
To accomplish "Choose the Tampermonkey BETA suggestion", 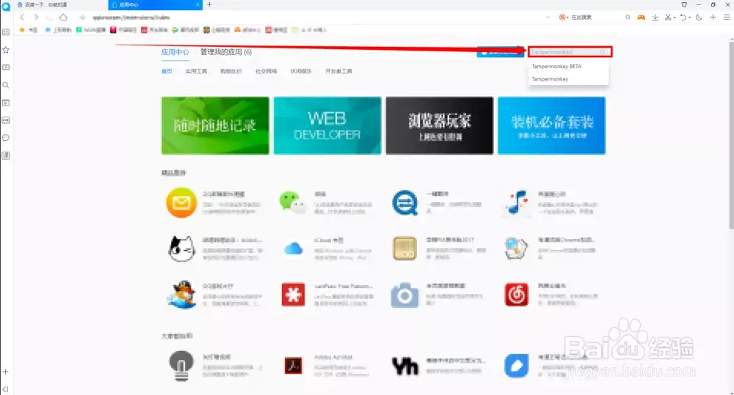I will (x=568, y=67).
